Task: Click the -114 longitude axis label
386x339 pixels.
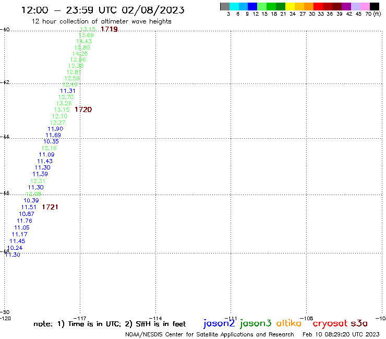Action: coord(155,318)
